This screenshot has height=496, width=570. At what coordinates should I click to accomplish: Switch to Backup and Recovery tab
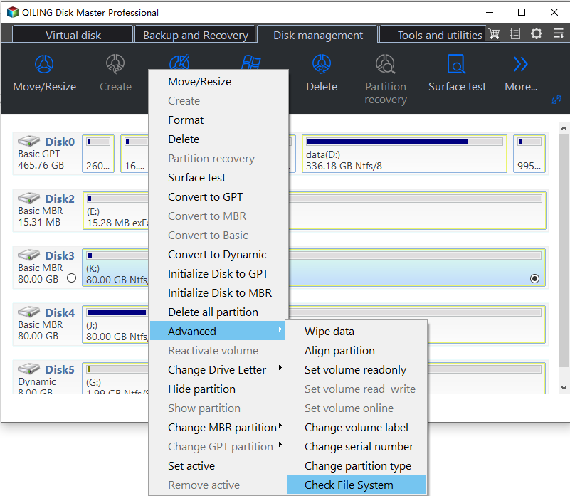(195, 35)
